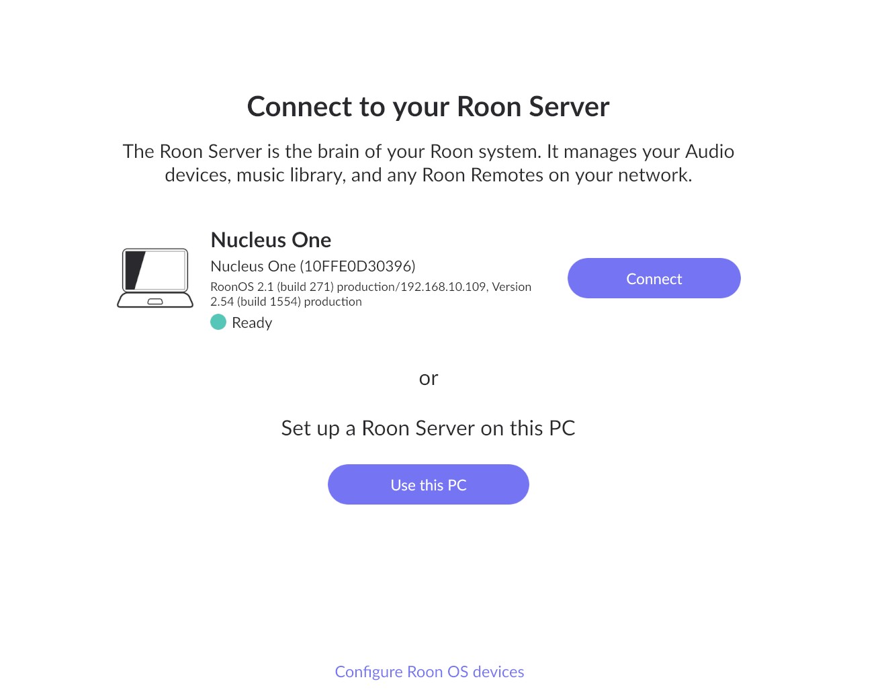Click the RoonOS 2.1 (build 271) text
The width and height of the screenshot is (884, 692).
272,287
